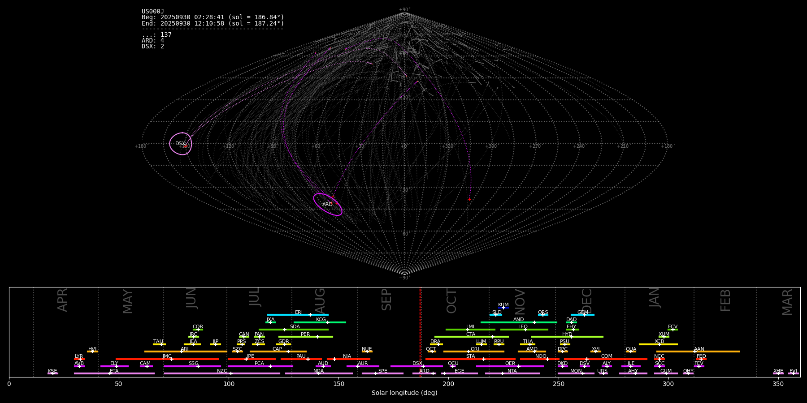
Task: Click the DEC month label
Action: point(587,301)
